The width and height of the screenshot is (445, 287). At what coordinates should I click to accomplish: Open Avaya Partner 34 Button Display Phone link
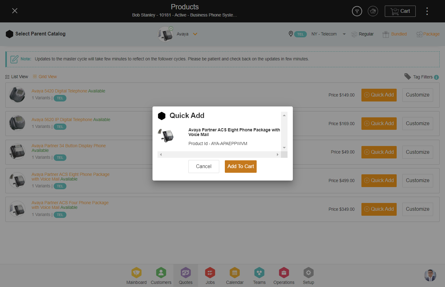tap(69, 146)
